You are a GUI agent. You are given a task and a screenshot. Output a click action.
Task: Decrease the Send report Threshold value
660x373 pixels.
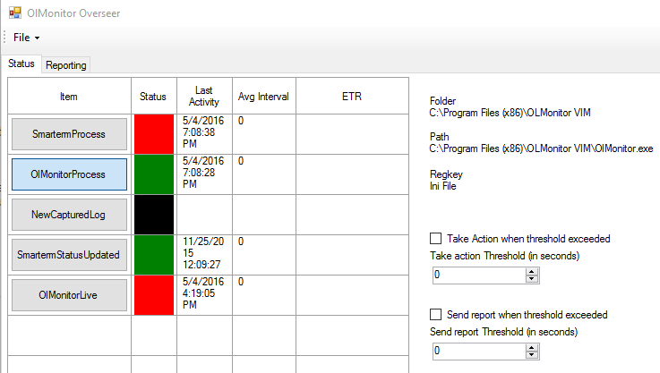click(531, 355)
